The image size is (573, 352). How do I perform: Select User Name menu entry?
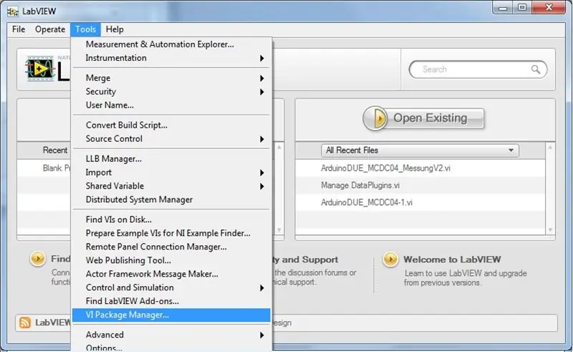(171, 105)
